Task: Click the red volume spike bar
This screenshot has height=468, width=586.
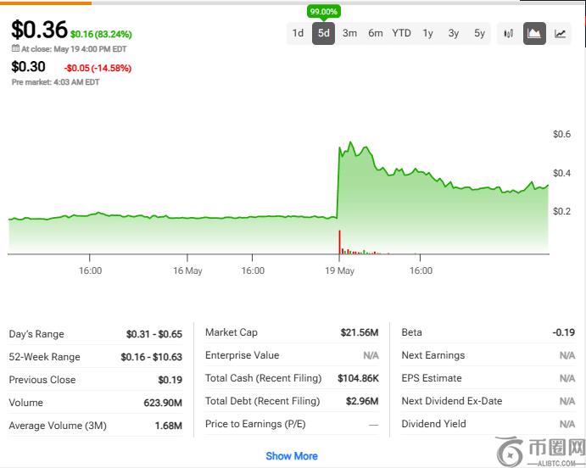Action: [339, 242]
